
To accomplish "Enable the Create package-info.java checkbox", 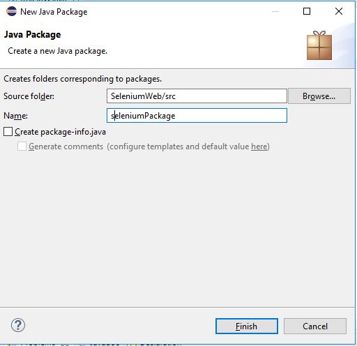I will (8, 132).
